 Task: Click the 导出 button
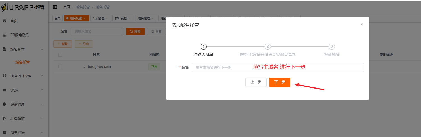coord(84,44)
